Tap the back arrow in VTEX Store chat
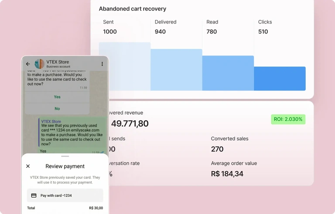The image size is (335, 214). click(28, 64)
